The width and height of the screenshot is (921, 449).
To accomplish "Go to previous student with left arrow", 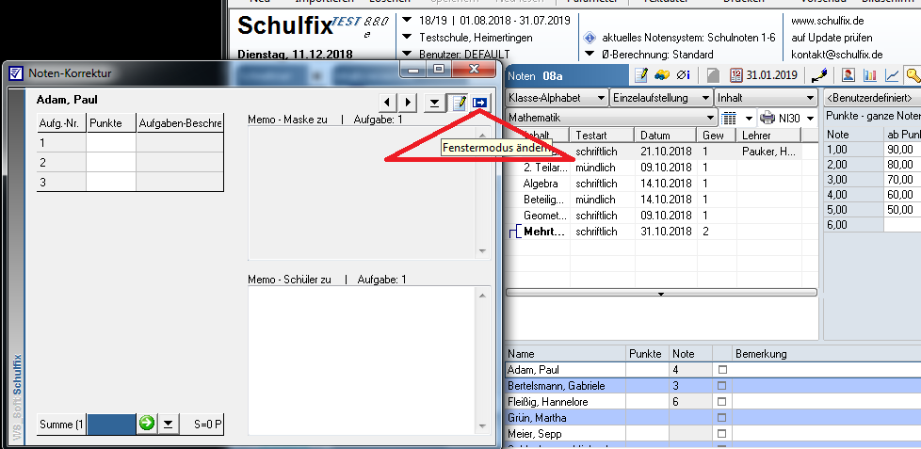I will tap(386, 103).
